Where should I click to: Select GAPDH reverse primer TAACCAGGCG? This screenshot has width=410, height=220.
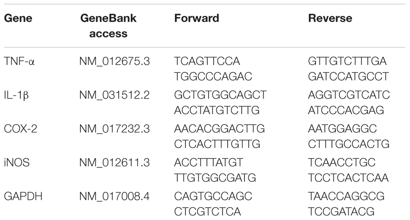(346, 197)
